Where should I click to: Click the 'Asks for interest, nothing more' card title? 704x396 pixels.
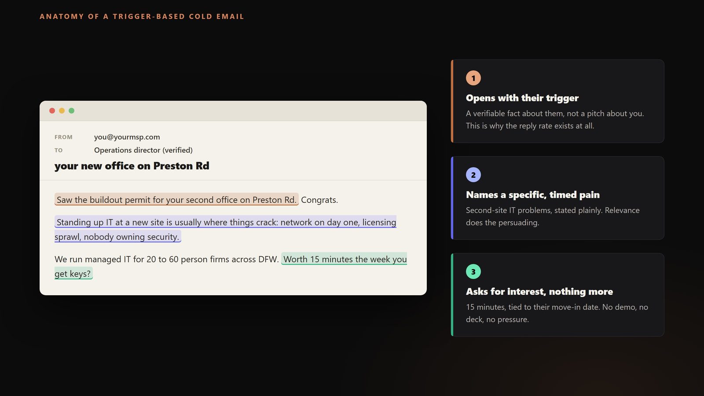tap(539, 291)
